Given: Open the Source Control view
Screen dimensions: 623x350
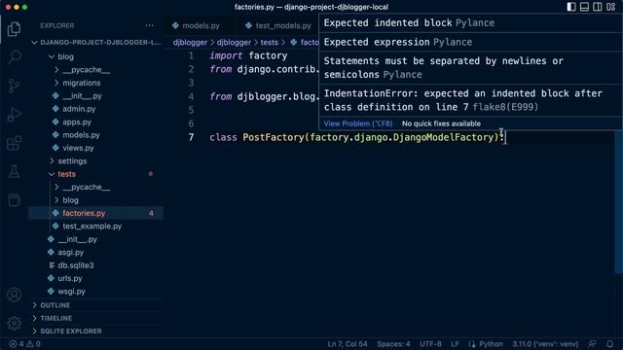Looking at the screenshot, I should (14, 86).
